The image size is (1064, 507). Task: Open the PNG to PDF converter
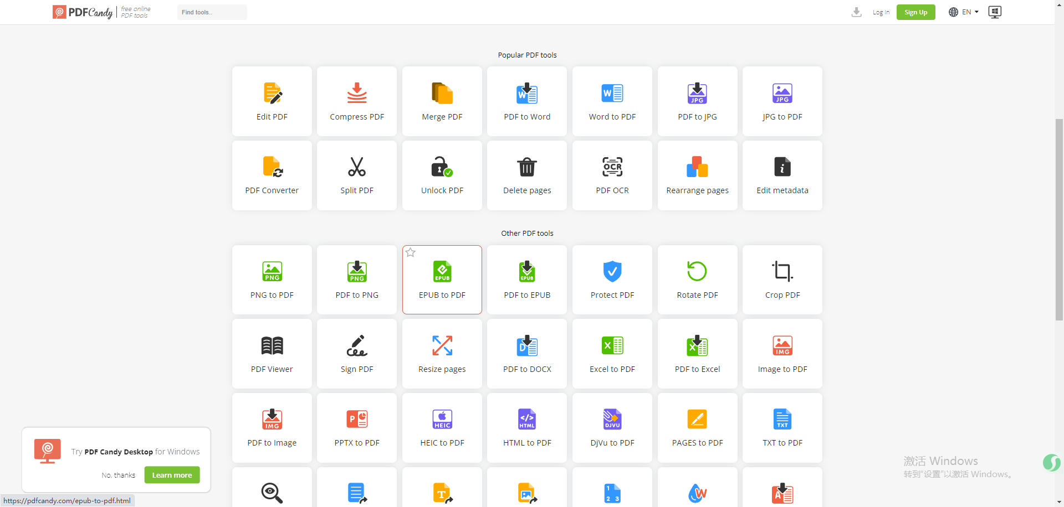(272, 280)
